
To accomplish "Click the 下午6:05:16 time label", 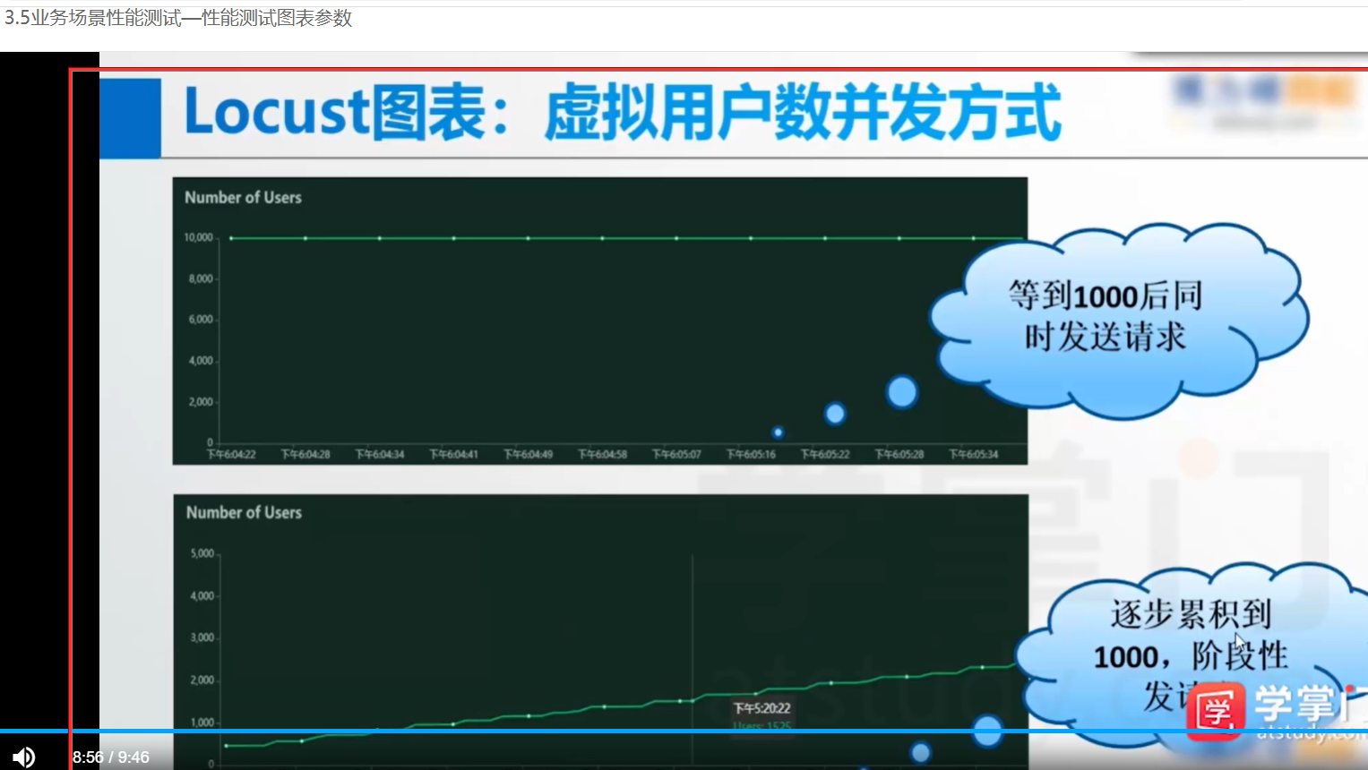I will pyautogui.click(x=751, y=455).
